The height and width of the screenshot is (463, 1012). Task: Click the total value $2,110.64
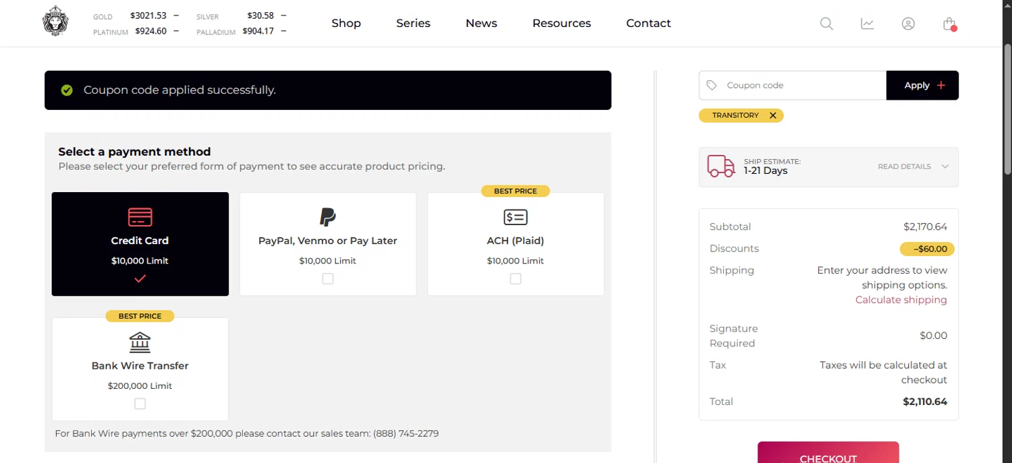925,402
